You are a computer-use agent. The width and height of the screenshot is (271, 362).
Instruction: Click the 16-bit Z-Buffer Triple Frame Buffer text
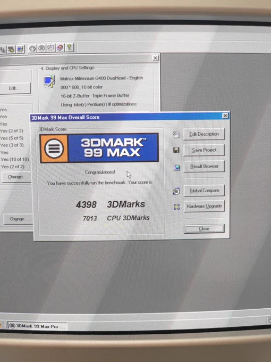(x=95, y=96)
